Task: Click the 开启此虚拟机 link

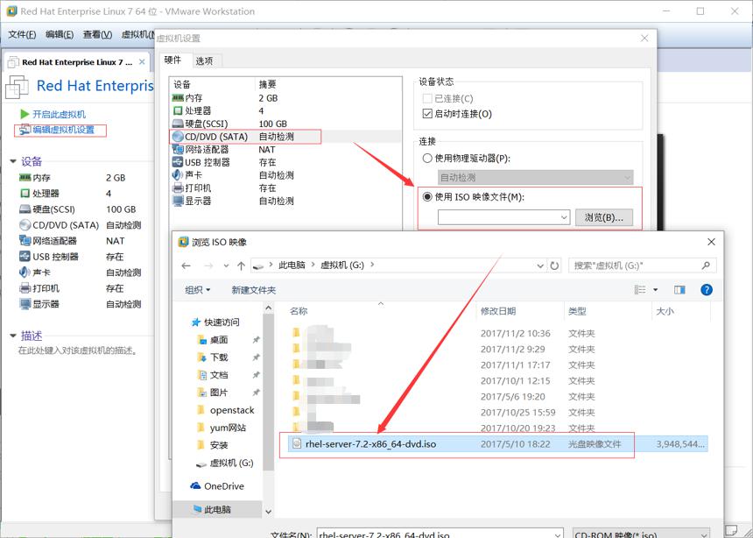Action: click(59, 114)
